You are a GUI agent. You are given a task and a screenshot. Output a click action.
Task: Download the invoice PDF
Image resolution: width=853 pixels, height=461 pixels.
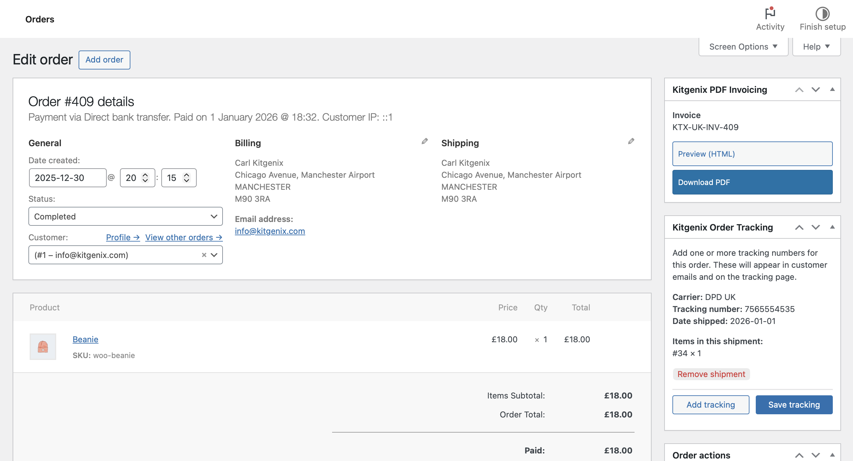[x=752, y=182]
